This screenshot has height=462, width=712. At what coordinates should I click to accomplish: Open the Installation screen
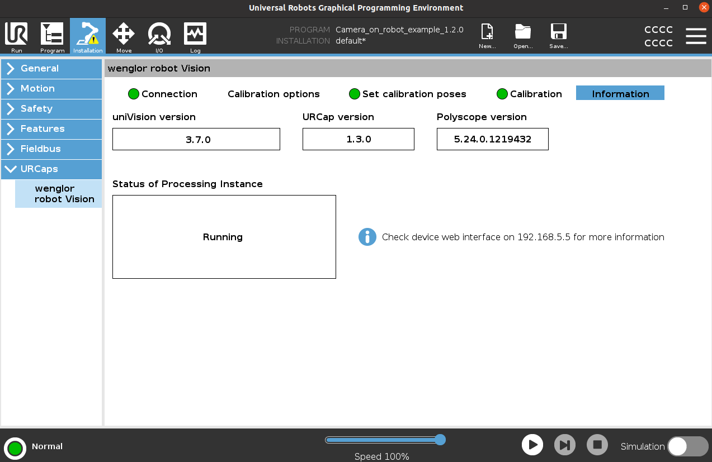click(x=88, y=36)
